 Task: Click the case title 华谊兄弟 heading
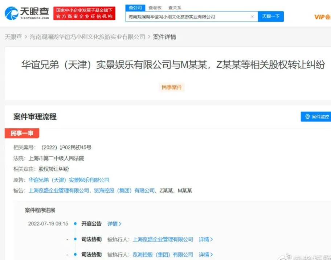173,65
